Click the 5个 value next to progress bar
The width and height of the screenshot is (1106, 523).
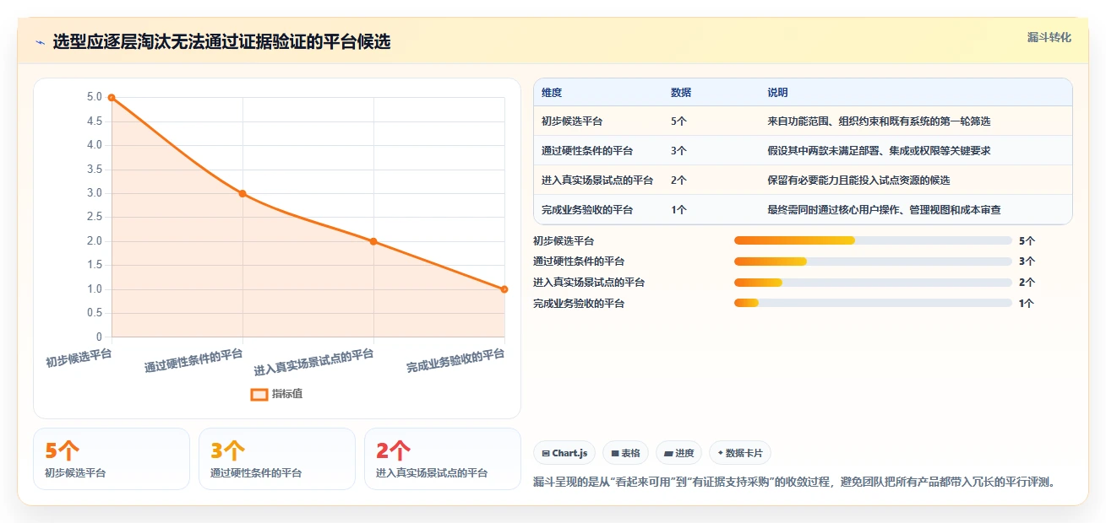(1027, 240)
